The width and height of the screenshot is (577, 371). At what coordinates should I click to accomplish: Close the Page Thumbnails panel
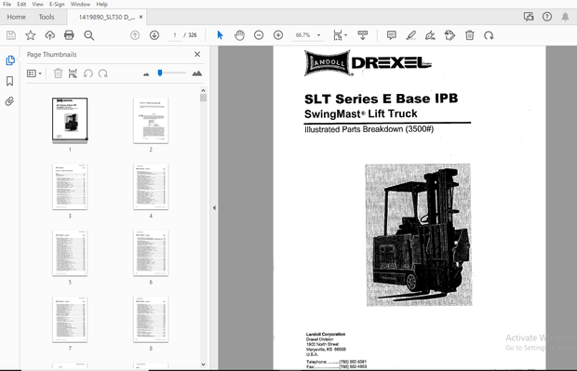tap(197, 55)
